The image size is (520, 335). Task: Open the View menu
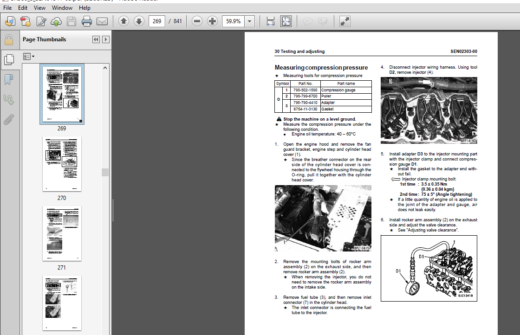(x=39, y=7)
